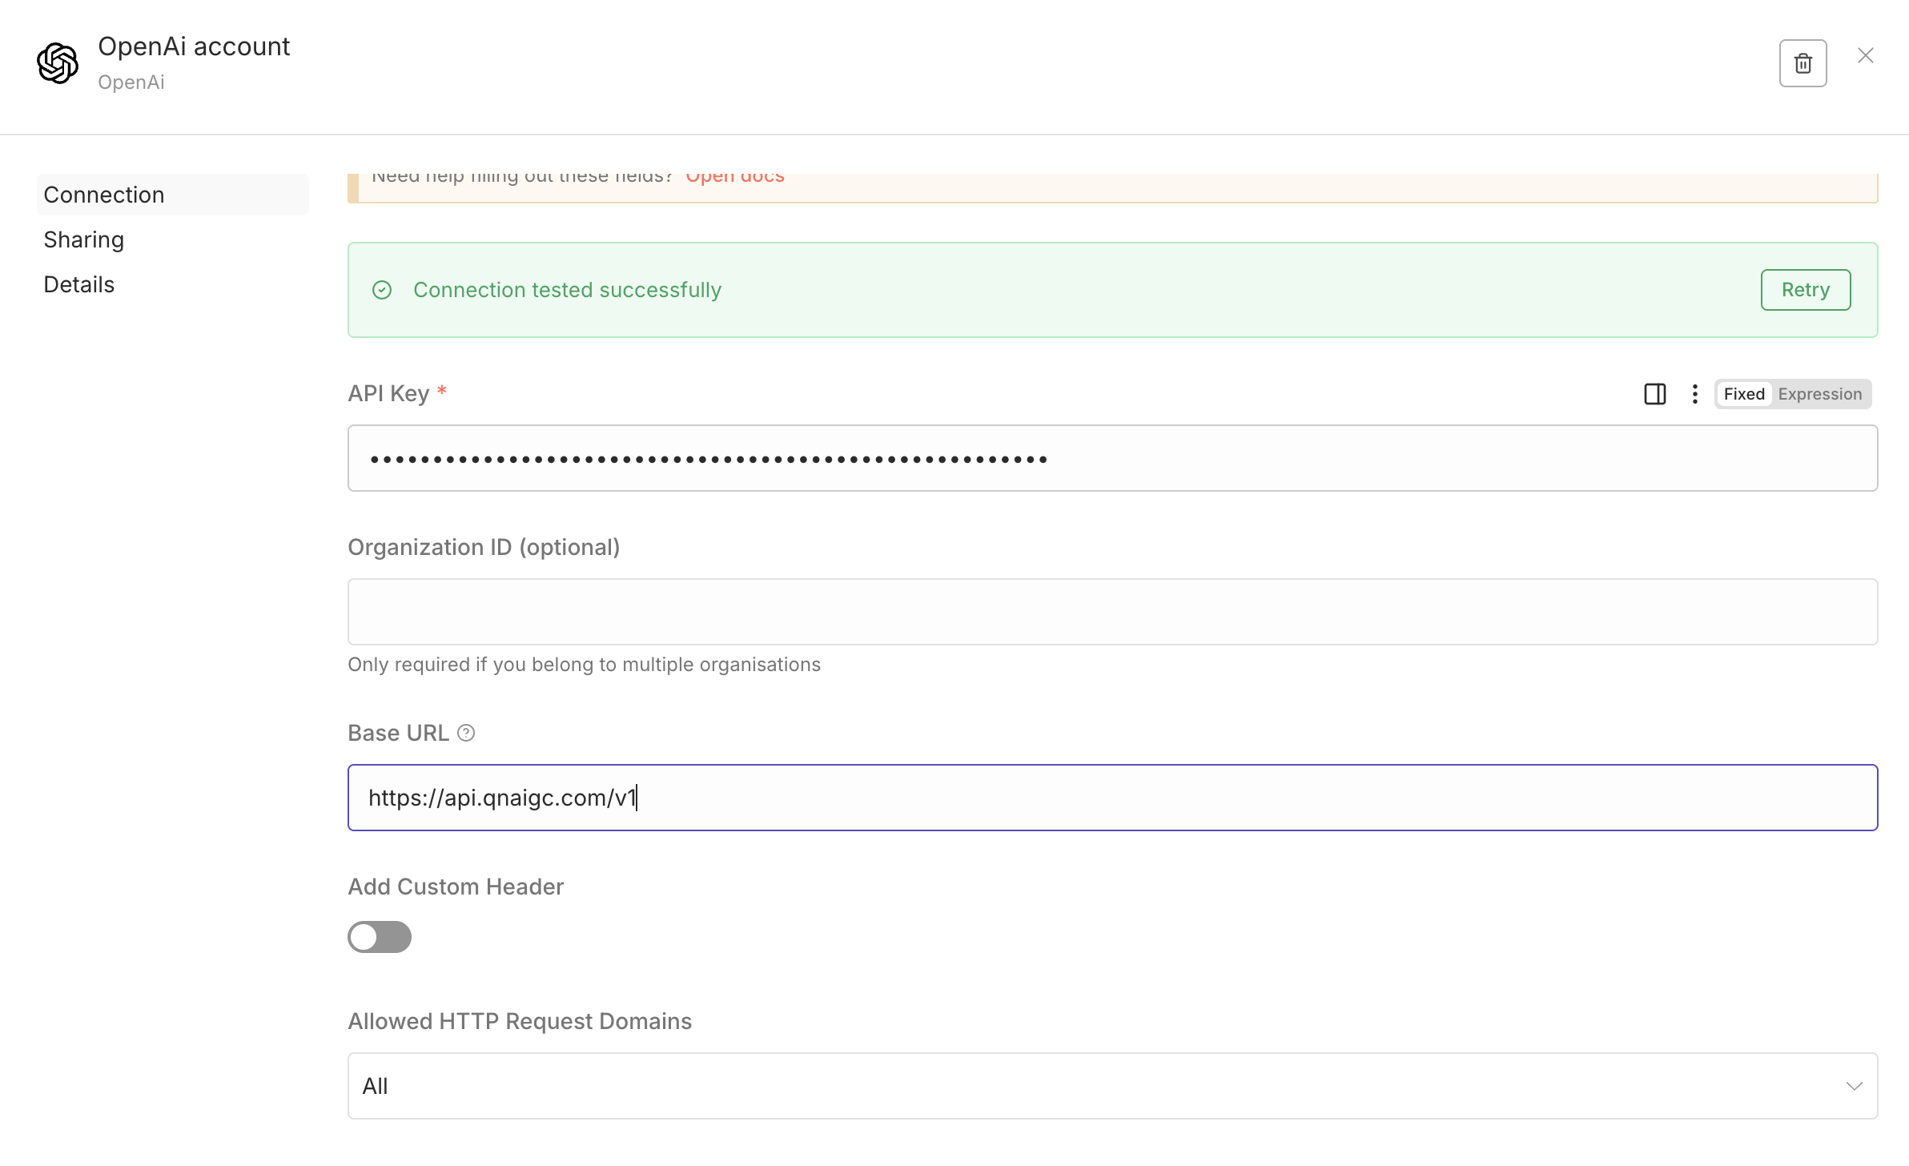This screenshot has height=1166, width=1909.
Task: Close the credential dialog with X
Action: 1866,55
